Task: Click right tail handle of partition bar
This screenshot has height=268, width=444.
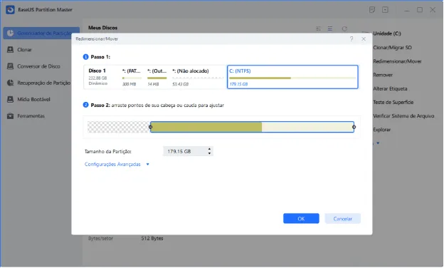Action: click(354, 127)
